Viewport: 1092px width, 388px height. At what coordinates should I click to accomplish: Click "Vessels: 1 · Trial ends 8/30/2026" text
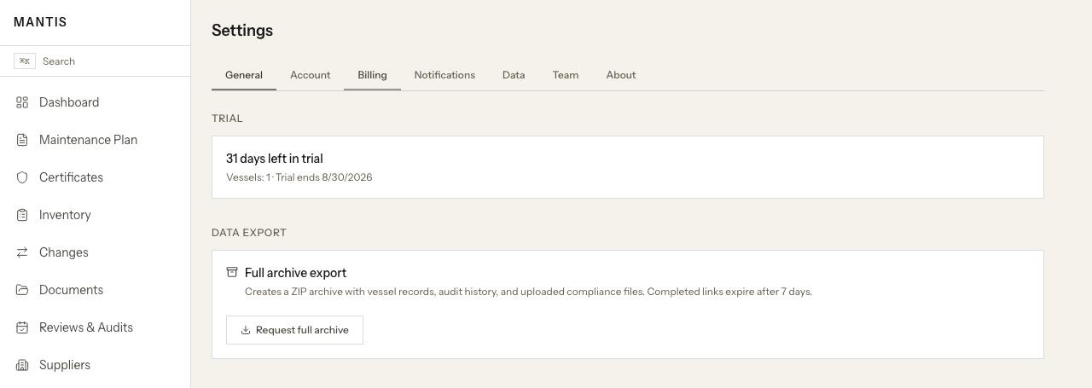[x=299, y=177]
